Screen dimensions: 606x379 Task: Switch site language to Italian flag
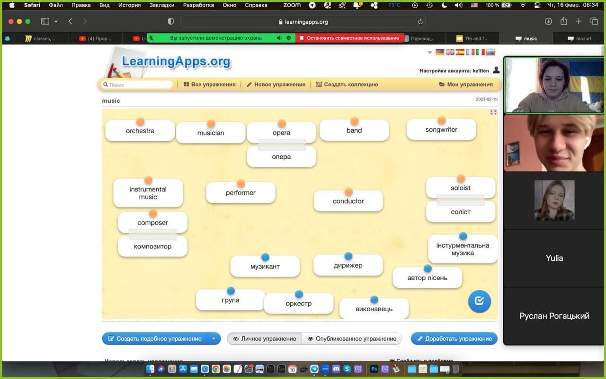click(x=480, y=52)
